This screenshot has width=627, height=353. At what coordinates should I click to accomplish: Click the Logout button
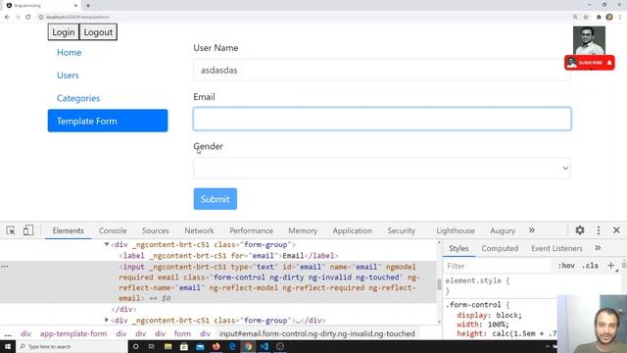tap(98, 32)
